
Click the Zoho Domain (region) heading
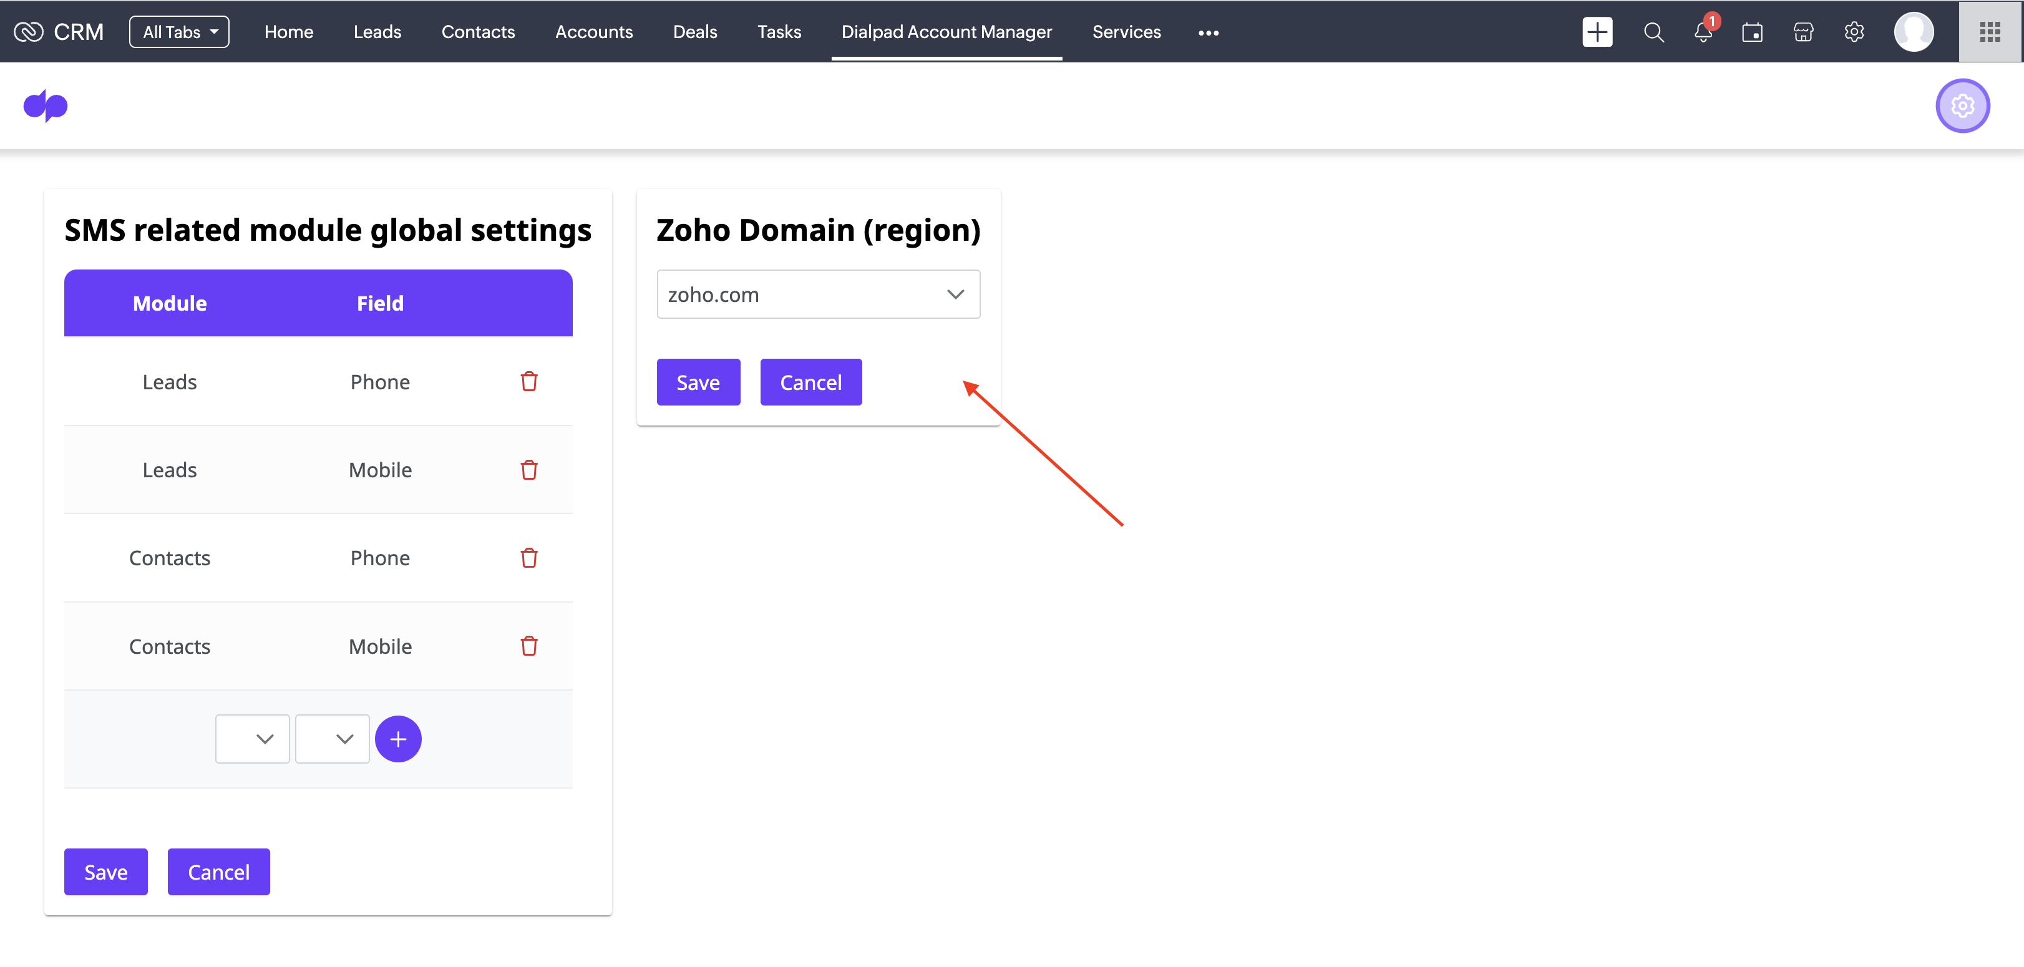pyautogui.click(x=818, y=230)
